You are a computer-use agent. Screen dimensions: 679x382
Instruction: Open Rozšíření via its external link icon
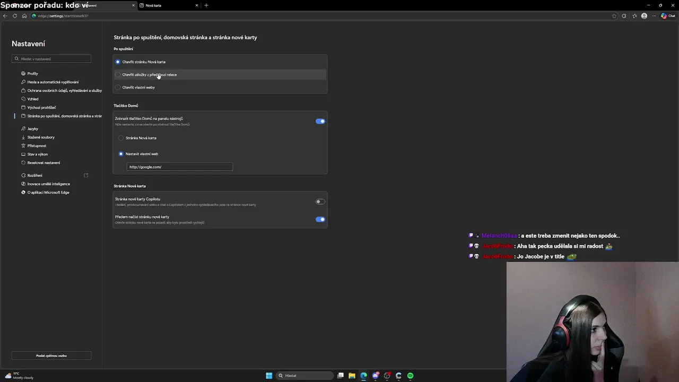tap(86, 175)
